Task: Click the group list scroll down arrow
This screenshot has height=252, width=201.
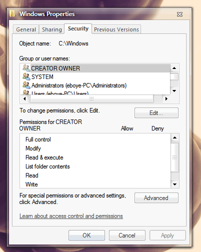Action: click(174, 91)
